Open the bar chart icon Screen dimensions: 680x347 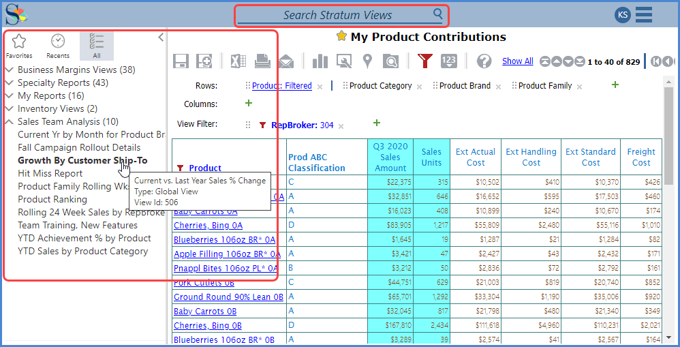click(x=320, y=61)
